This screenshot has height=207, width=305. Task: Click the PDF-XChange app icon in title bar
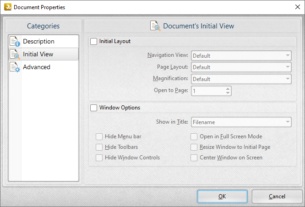pyautogui.click(x=8, y=7)
